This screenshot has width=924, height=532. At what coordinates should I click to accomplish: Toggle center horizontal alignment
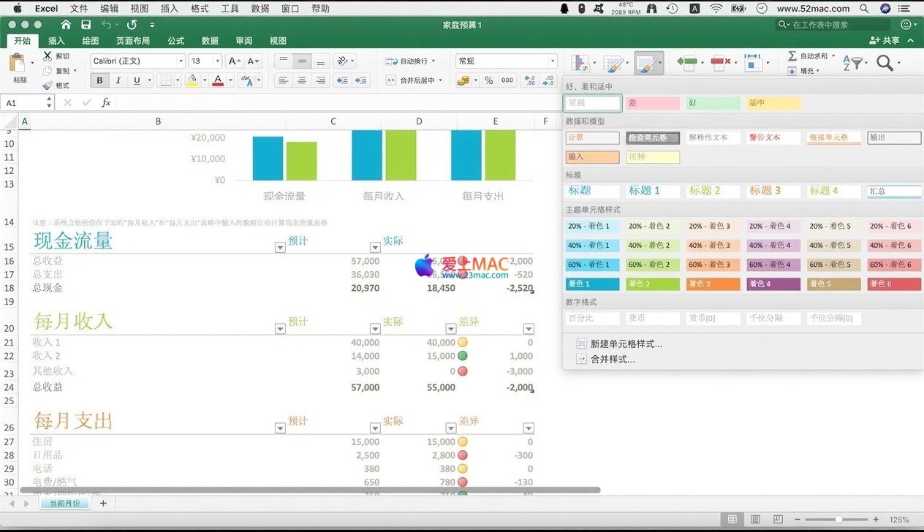click(x=302, y=80)
